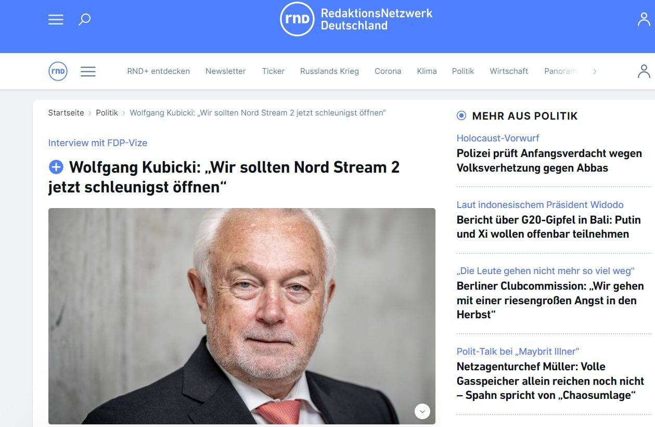This screenshot has height=427, width=655.
Task: Open Netzagenturchef Müller Gasspeicher article
Action: coord(550,381)
